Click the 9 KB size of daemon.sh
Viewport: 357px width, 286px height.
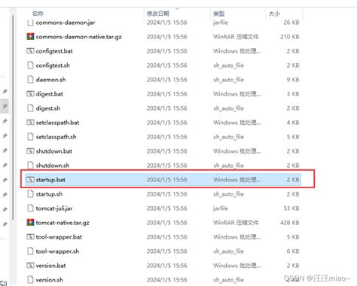coord(293,80)
